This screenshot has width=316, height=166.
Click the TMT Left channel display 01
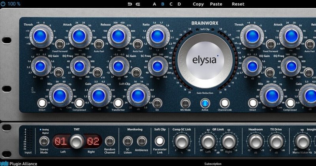pos(61,141)
